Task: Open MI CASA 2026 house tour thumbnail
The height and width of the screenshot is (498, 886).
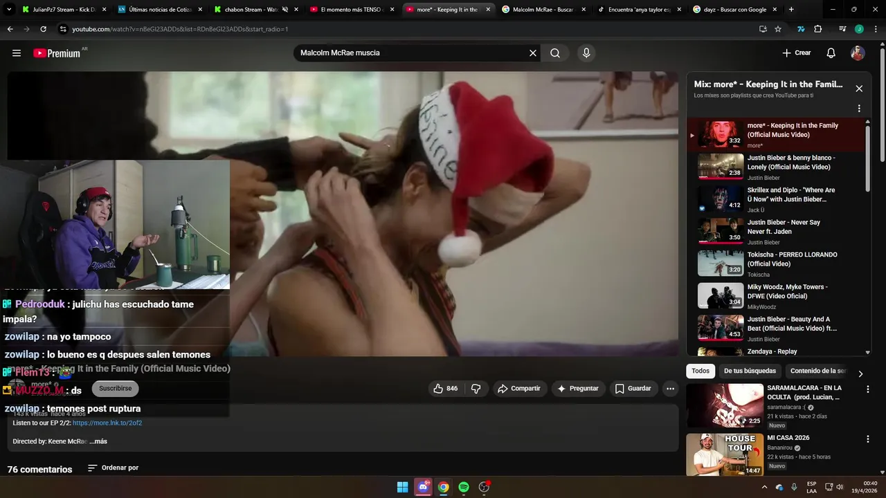Action: (725, 454)
